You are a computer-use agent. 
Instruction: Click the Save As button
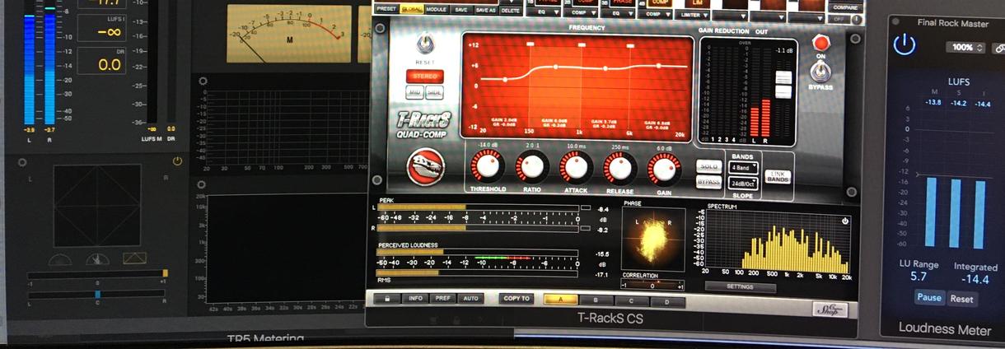click(485, 10)
